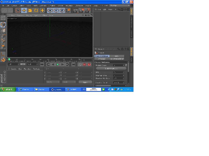Viewport: 209px width, 156px height.
Task: Open the Scale mode dropdown
Action: click(x=69, y=82)
